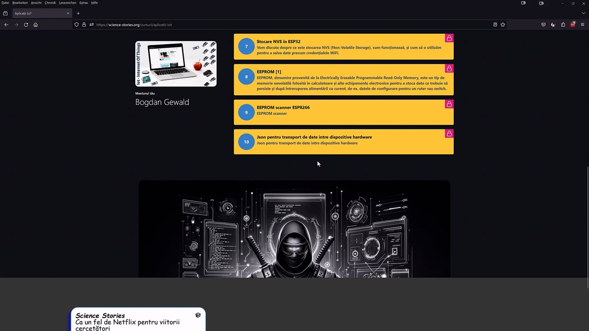Screen dimensions: 589x331
Task: Open site permissions icon in address bar
Action: point(92,24)
